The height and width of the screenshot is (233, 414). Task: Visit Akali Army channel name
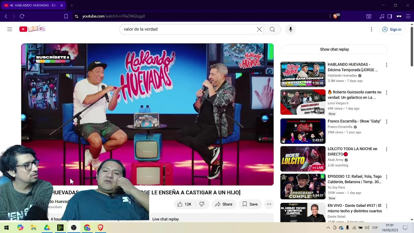[x=335, y=160]
